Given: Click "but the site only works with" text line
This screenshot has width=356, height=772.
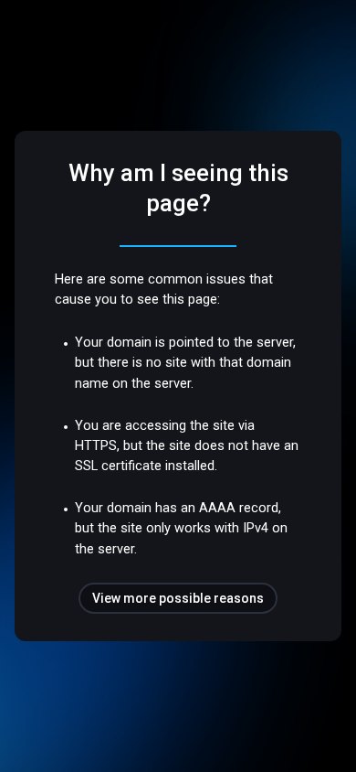Looking at the screenshot, I should point(157,528).
